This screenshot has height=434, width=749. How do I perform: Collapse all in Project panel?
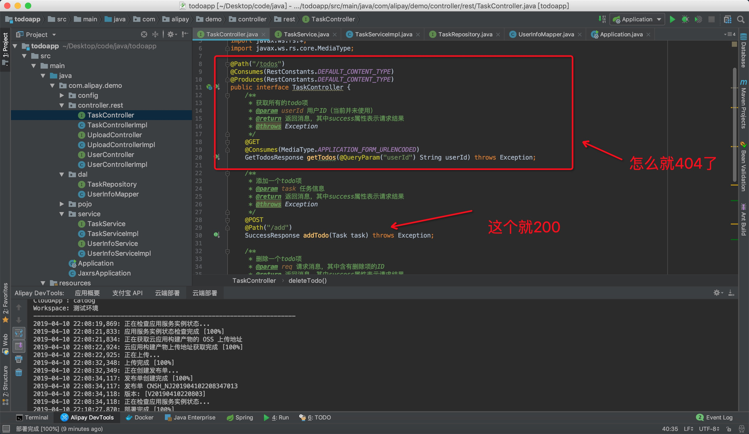tap(155, 35)
